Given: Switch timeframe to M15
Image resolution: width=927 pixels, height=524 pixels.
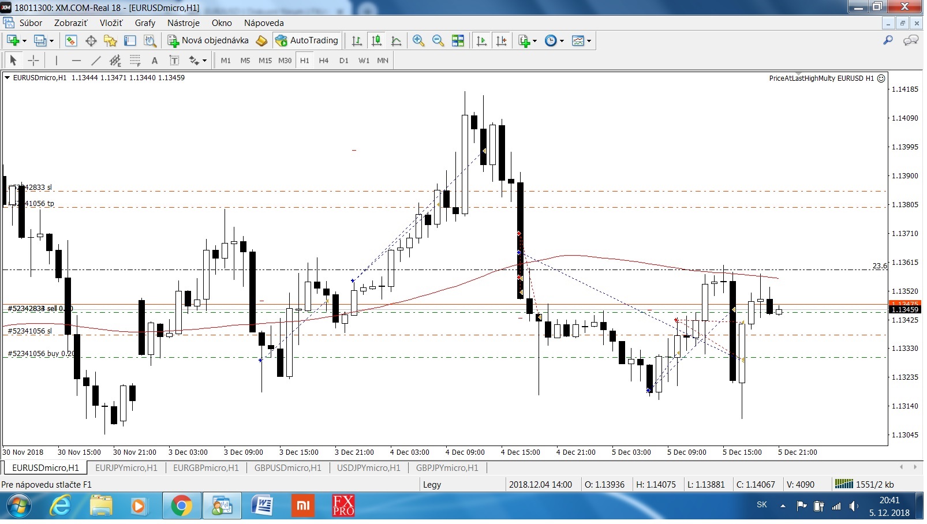Looking at the screenshot, I should tap(265, 60).
